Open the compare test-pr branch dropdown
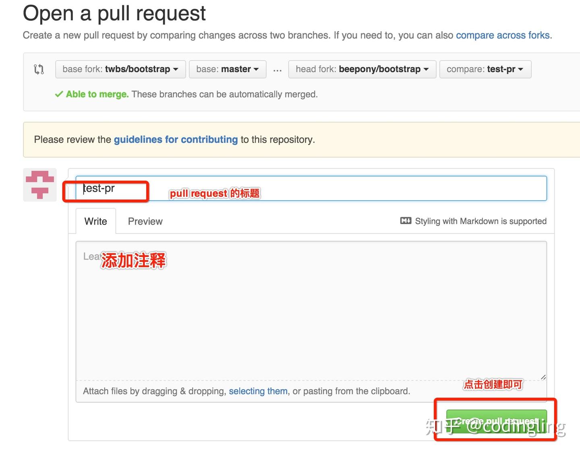Viewport: 580px width, 453px height. pos(485,69)
